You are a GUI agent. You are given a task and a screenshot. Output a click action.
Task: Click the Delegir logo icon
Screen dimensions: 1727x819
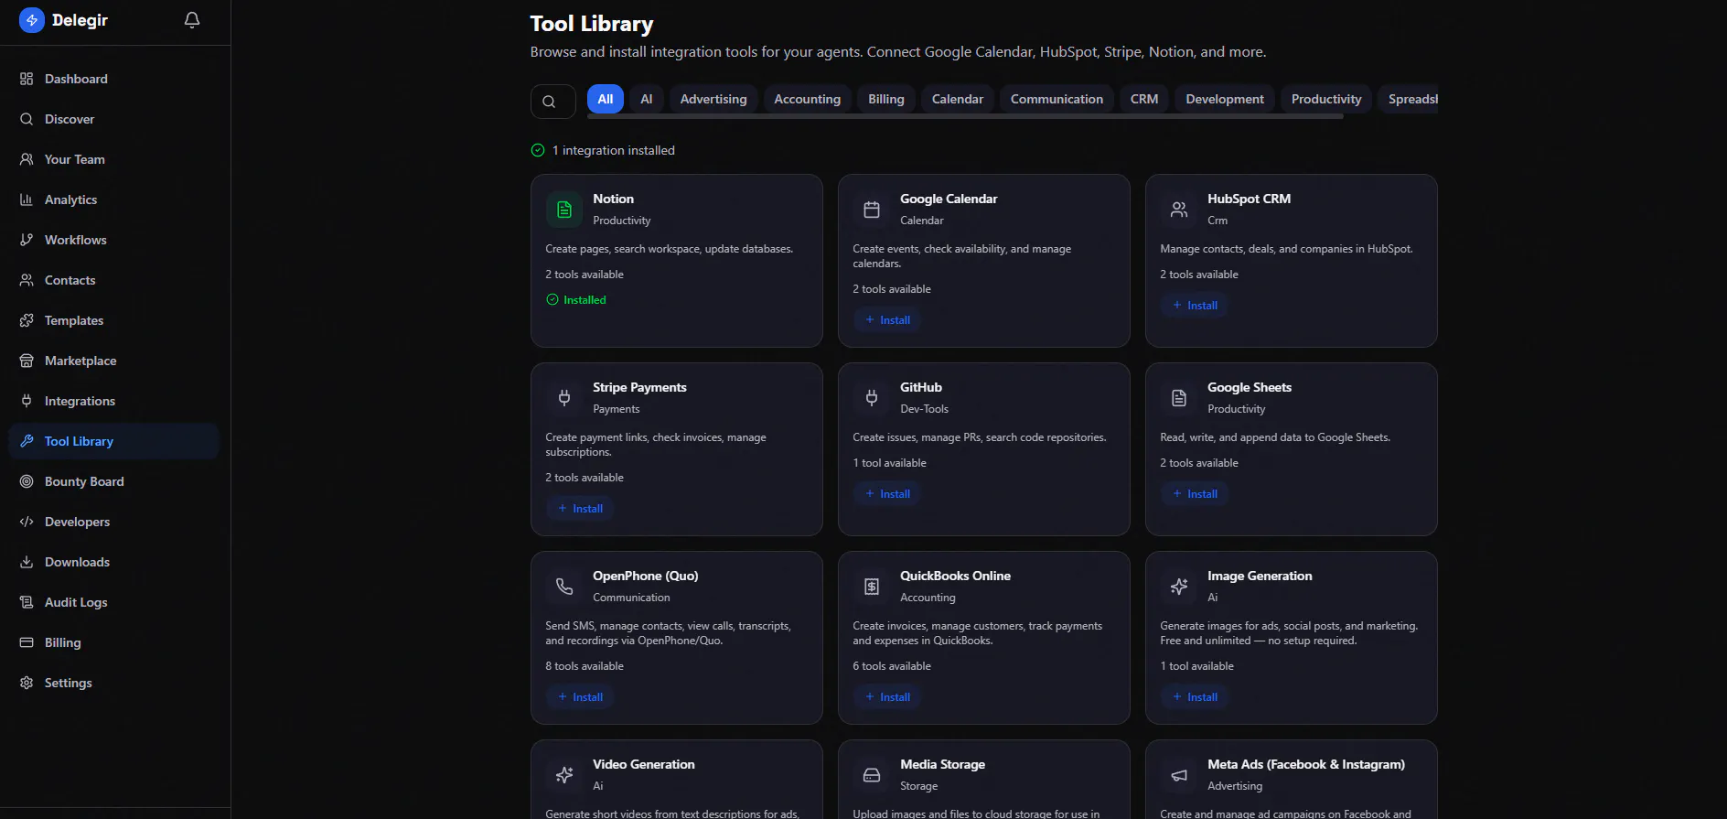pyautogui.click(x=32, y=20)
